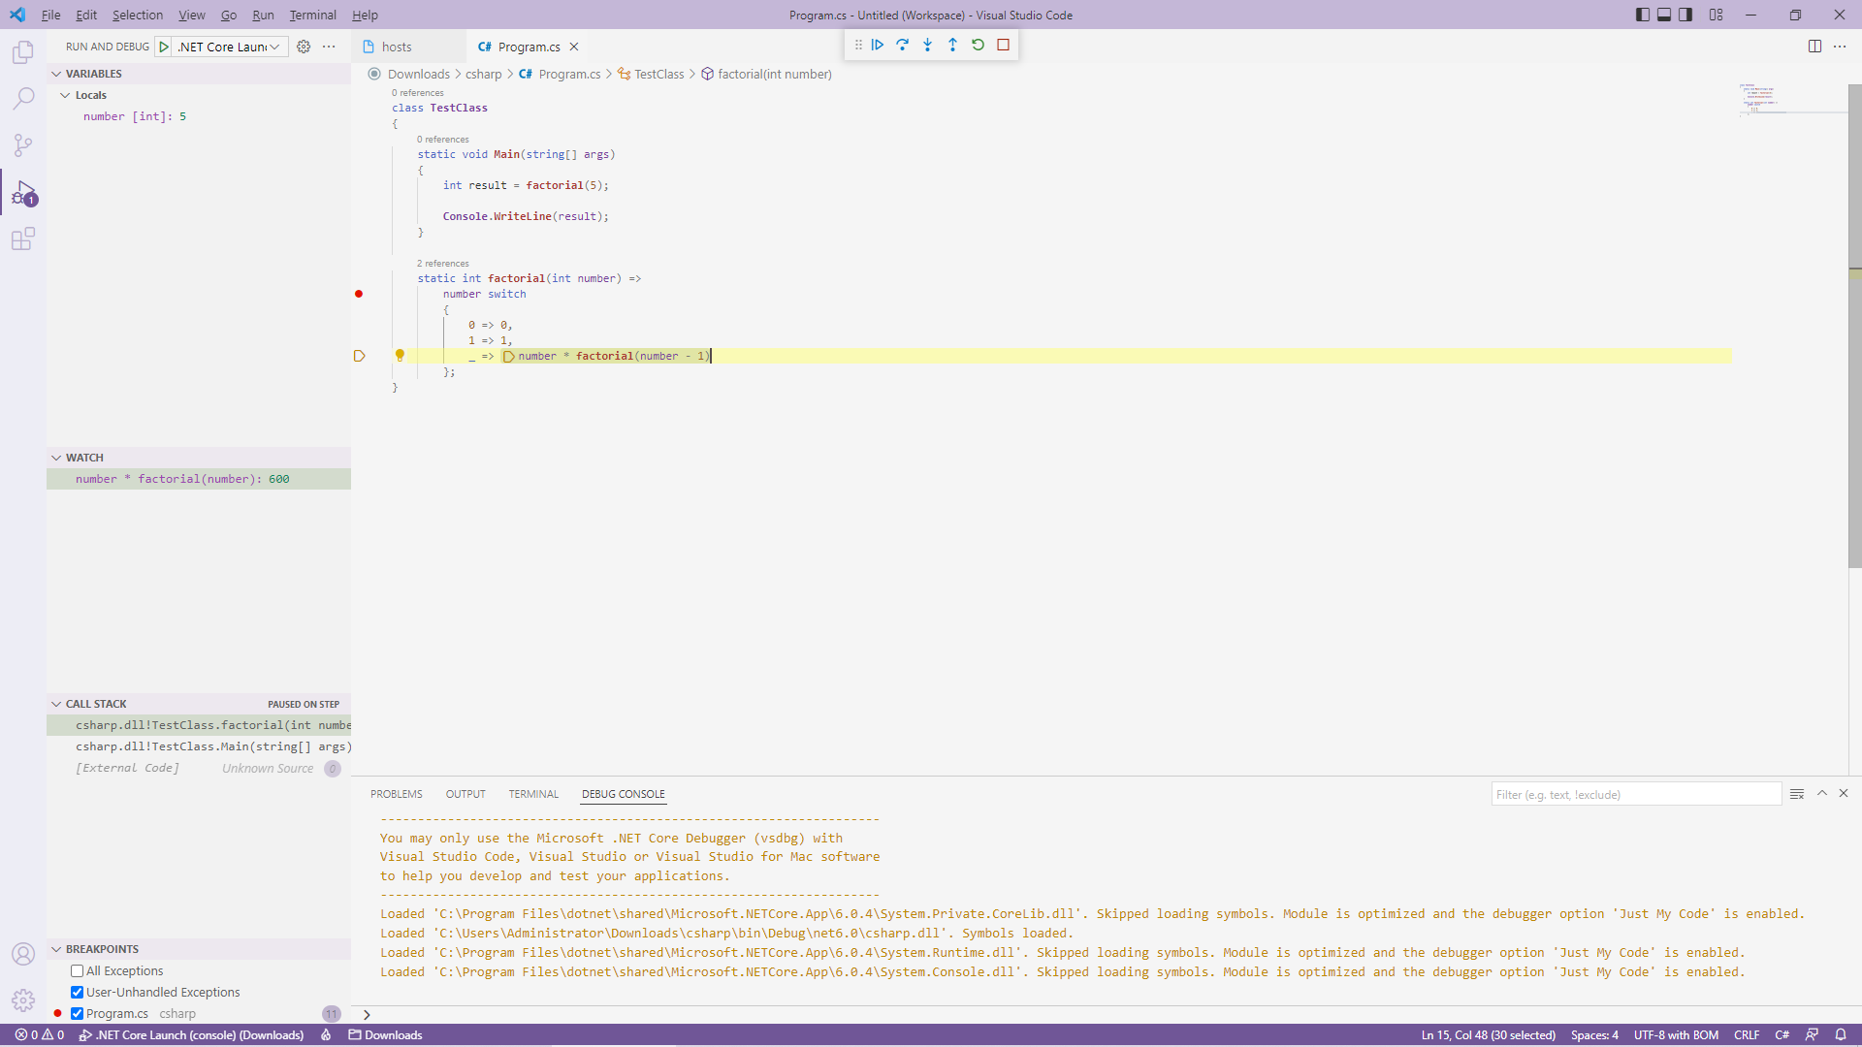This screenshot has width=1862, height=1047.
Task: Click Step Into in debug toolbar
Action: pos(927,45)
